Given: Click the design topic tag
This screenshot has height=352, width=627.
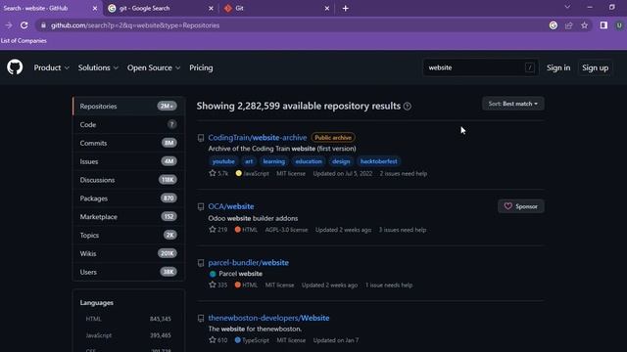Looking at the screenshot, I should point(341,161).
